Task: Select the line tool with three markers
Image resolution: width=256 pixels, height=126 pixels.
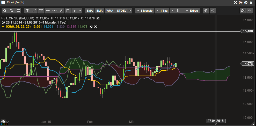Action: coord(54,11)
